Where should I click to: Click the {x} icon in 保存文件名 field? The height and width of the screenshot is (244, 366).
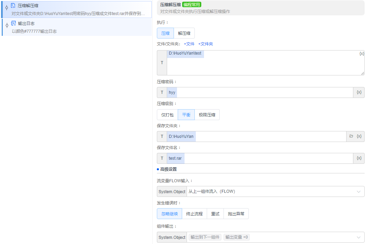click(x=358, y=158)
